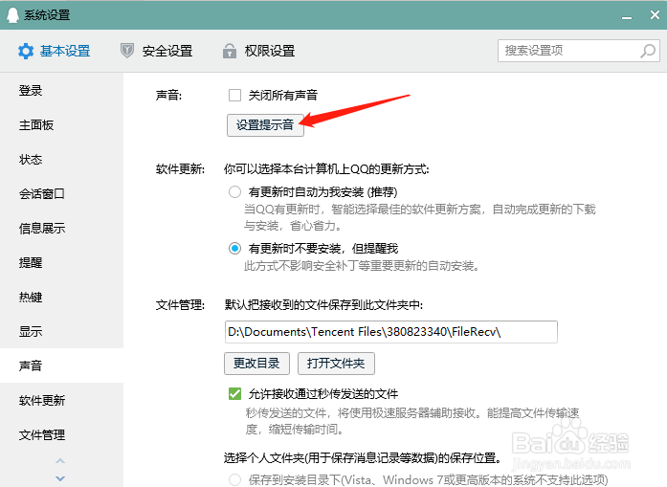The image size is (667, 487).
Task: Click text 你可以选择本台计算机上QQ的更新方式
Action: click(325, 168)
